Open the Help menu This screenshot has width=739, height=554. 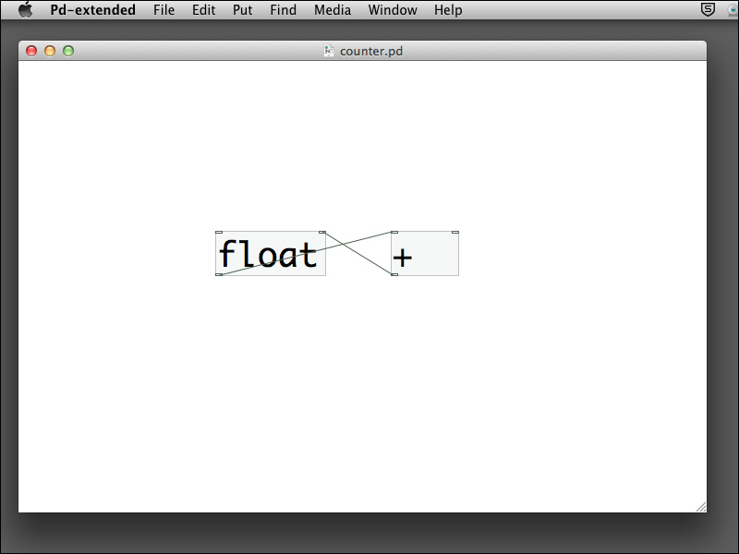click(x=448, y=10)
